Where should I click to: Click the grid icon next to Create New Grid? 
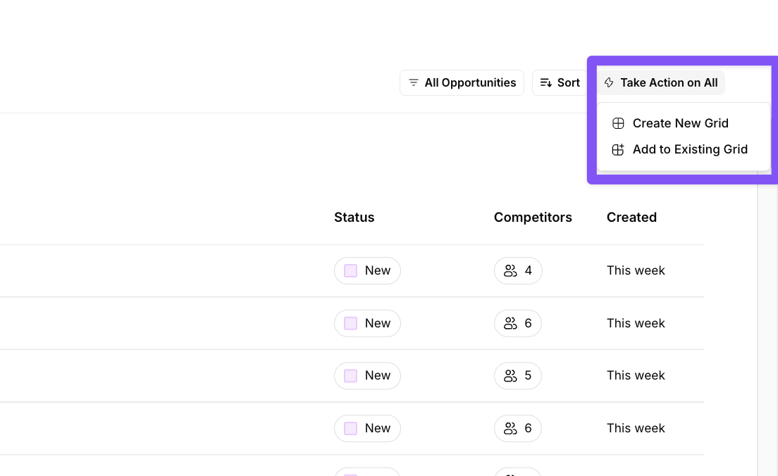618,123
